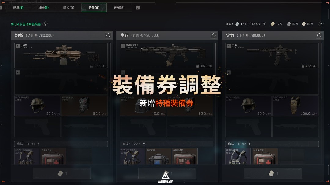Click the 火力 panel scrollbar
330x185 pixels.
coord(321,71)
